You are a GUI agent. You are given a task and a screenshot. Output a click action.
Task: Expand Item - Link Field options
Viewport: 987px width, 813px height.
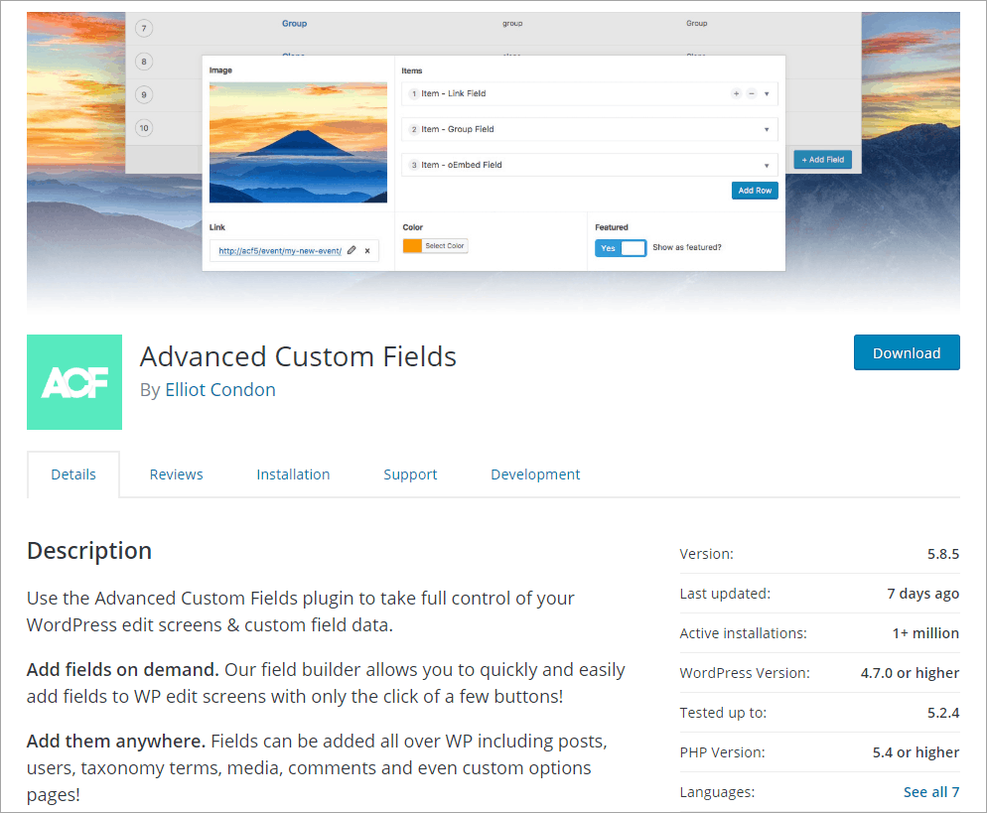click(x=767, y=94)
